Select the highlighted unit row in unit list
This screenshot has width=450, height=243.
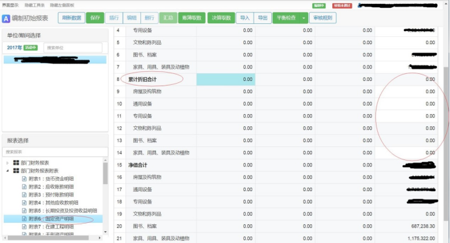55,60
